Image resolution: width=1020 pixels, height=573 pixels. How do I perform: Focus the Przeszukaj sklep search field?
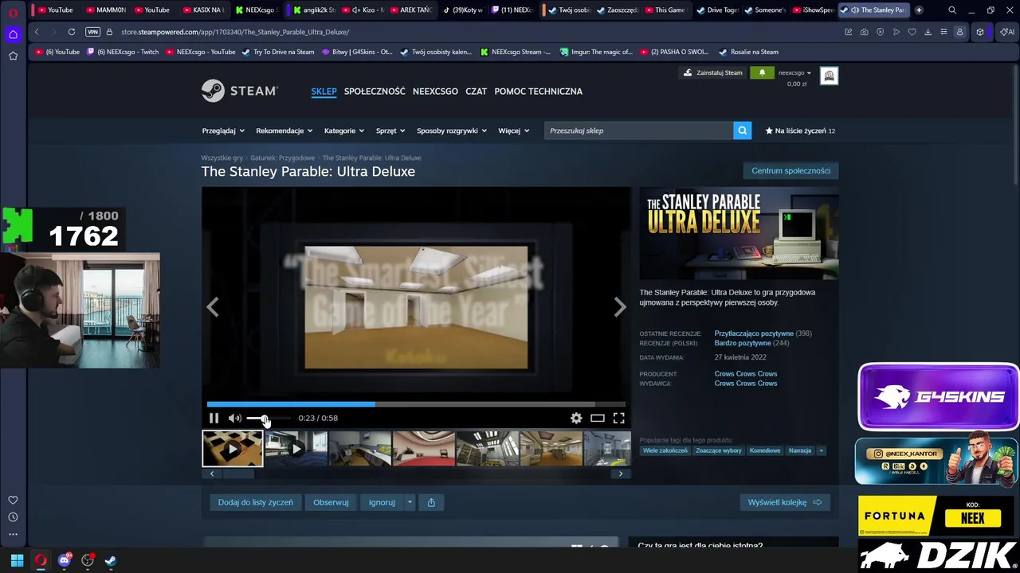point(639,131)
